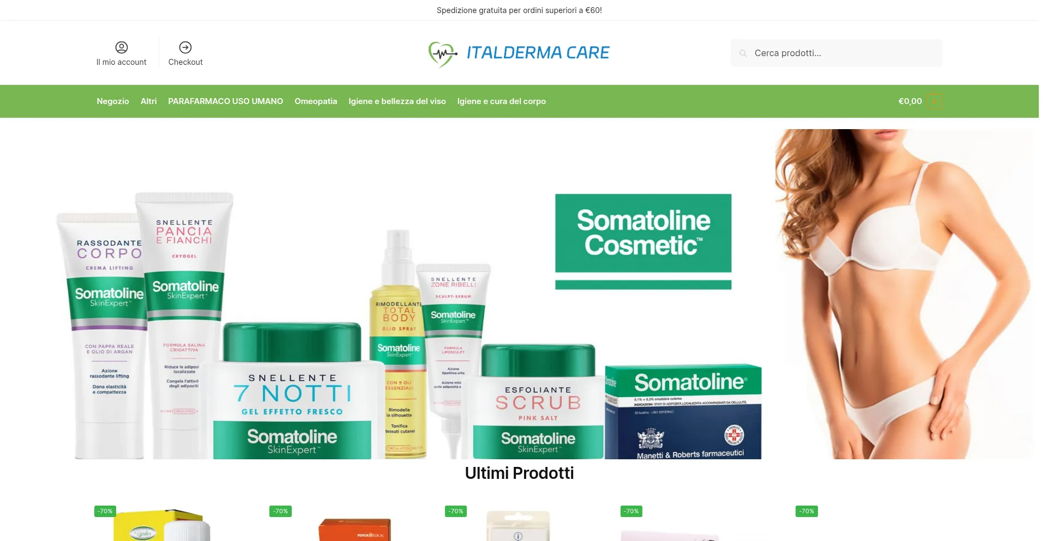The height and width of the screenshot is (541, 1047).
Task: Click the second product's -70% discount badge
Action: pyautogui.click(x=281, y=511)
